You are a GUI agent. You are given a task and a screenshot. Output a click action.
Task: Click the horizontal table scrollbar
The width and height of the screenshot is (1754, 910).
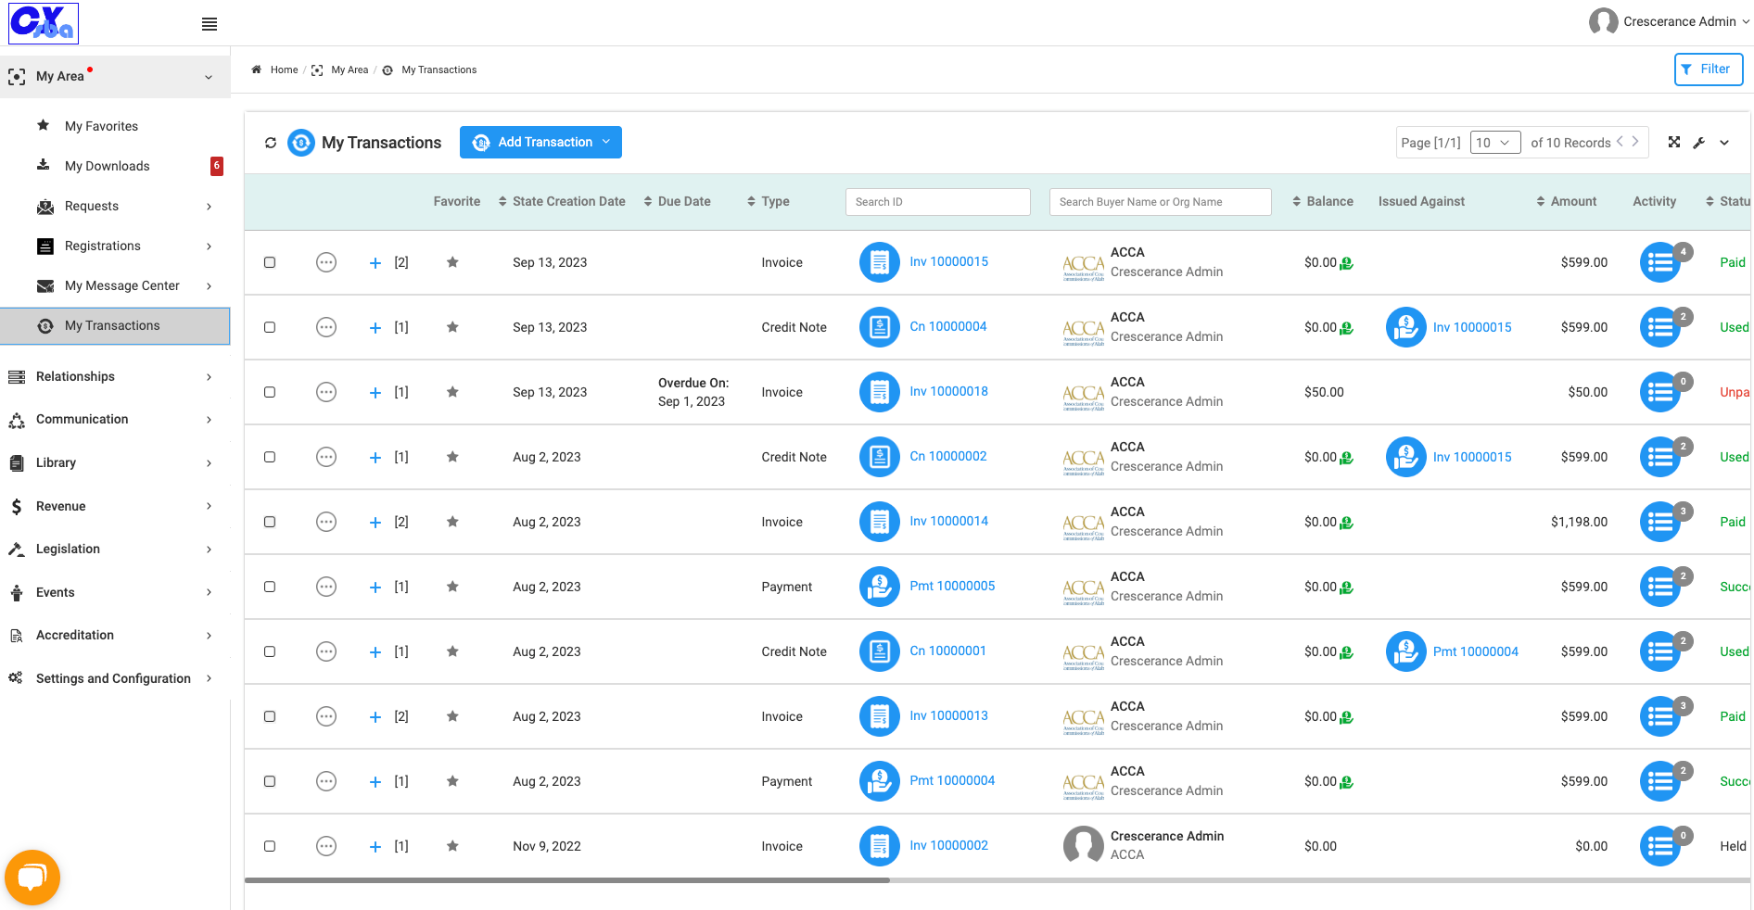coord(567,880)
